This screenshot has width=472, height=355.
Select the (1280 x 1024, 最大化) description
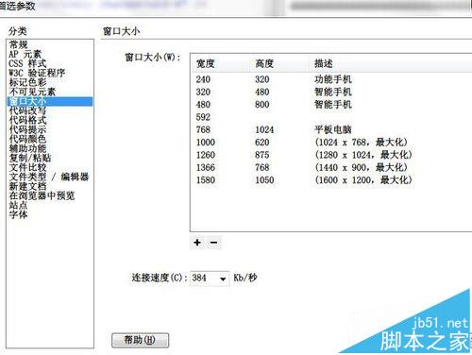click(363, 155)
